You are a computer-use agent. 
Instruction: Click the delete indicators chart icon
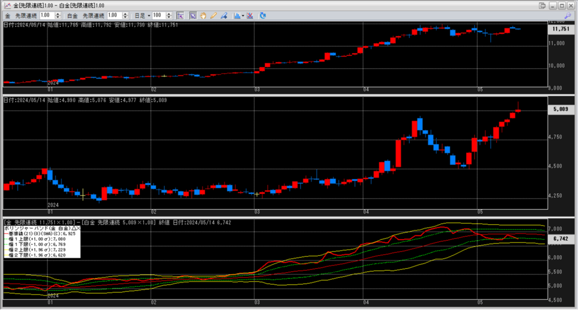click(250, 15)
